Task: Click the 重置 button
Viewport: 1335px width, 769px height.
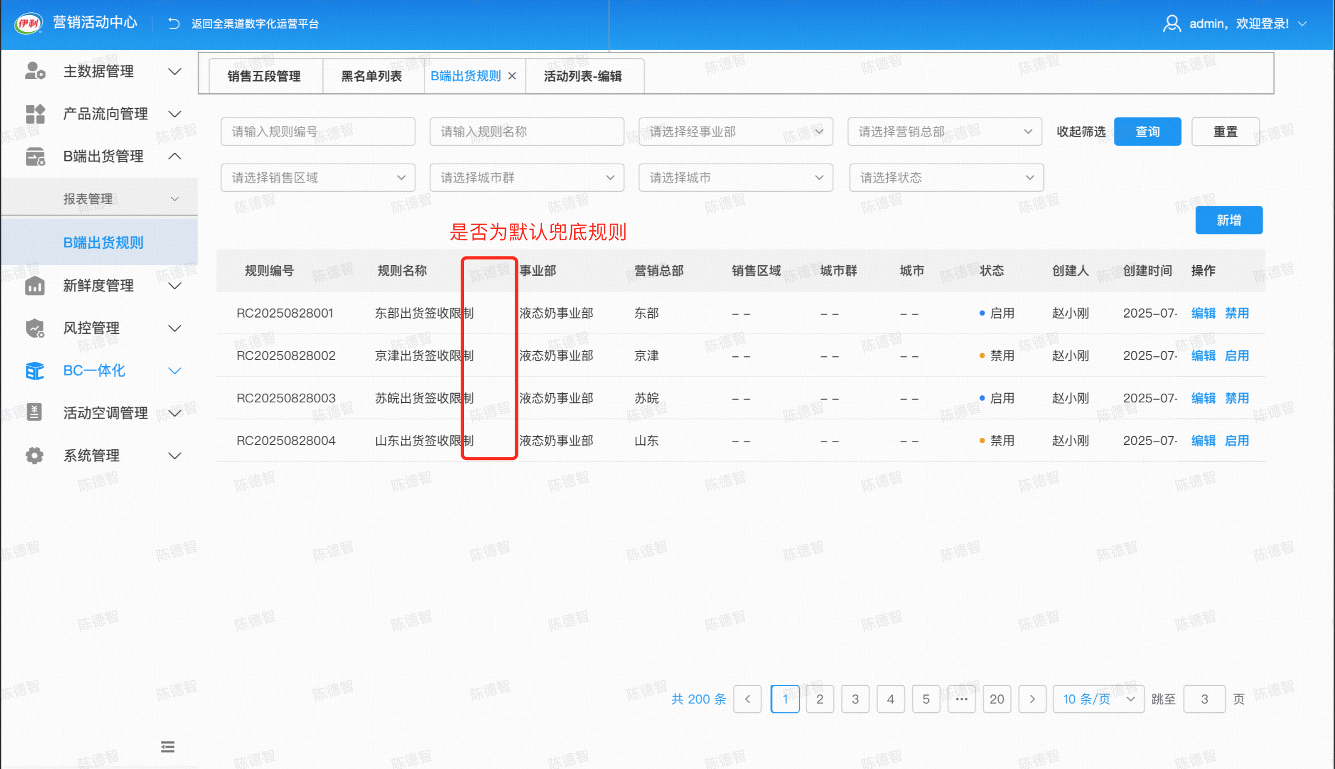Action: tap(1225, 131)
